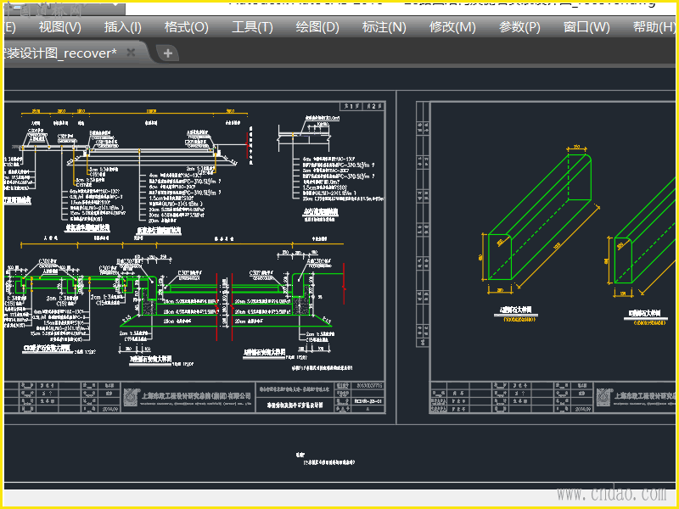The image size is (679, 509).
Task: Open the partially visible (E) menu
Action: (x=9, y=27)
